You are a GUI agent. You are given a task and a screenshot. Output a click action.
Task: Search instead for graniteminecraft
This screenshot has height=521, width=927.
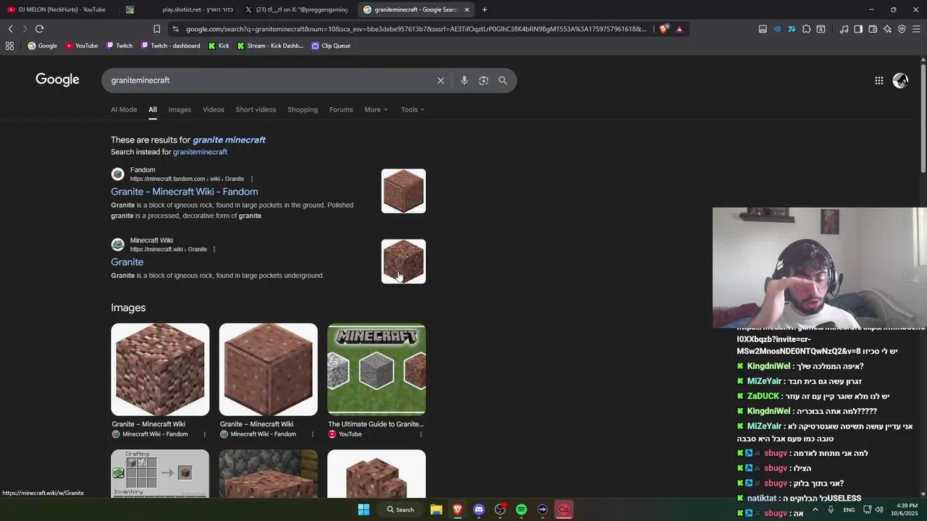pos(200,152)
